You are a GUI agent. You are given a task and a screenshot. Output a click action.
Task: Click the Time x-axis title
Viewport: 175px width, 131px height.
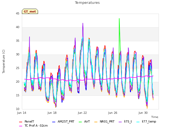pyautogui.click(x=155, y=117)
